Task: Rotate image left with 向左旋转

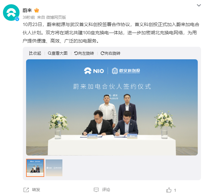Action: click(84, 53)
